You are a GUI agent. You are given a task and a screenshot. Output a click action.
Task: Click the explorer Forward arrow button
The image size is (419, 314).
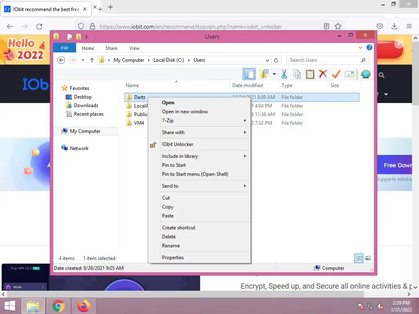[73, 60]
